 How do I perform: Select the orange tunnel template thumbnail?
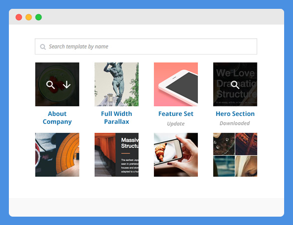coord(57,155)
